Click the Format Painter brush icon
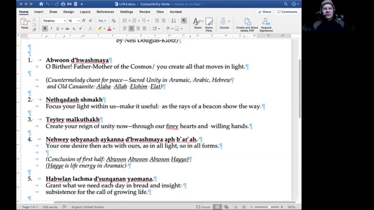The width and height of the screenshot is (374, 210). (34, 30)
